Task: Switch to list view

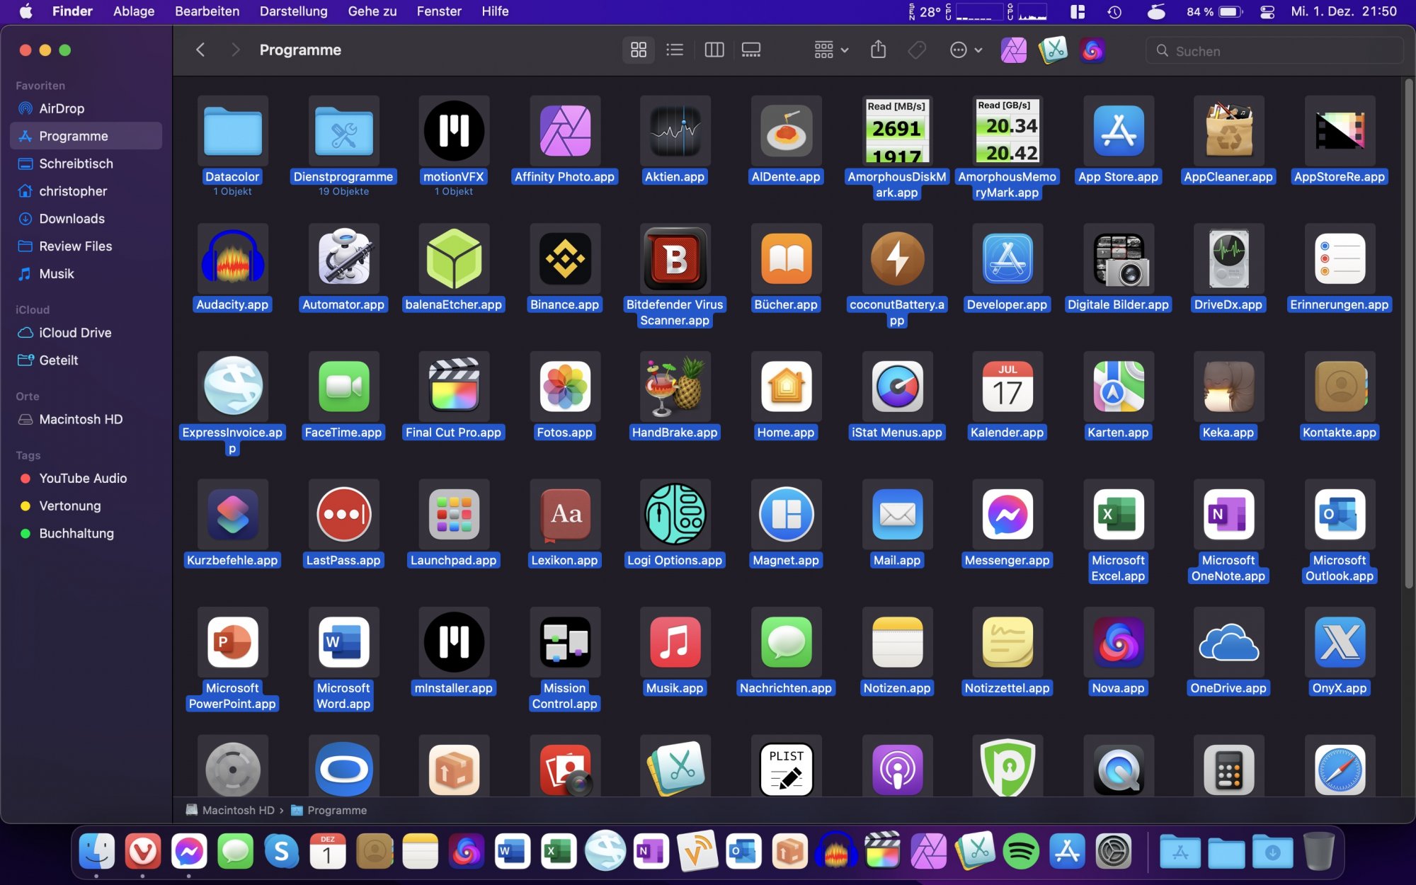Action: click(675, 50)
